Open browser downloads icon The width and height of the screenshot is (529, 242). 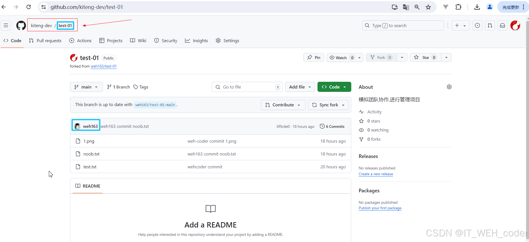[x=477, y=7]
